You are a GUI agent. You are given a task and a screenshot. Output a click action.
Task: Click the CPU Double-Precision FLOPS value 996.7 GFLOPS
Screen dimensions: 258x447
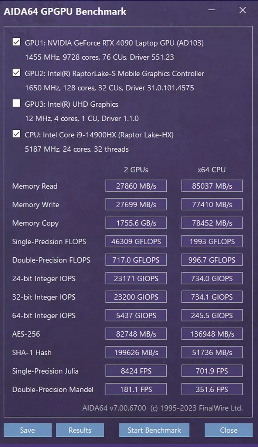point(212,260)
